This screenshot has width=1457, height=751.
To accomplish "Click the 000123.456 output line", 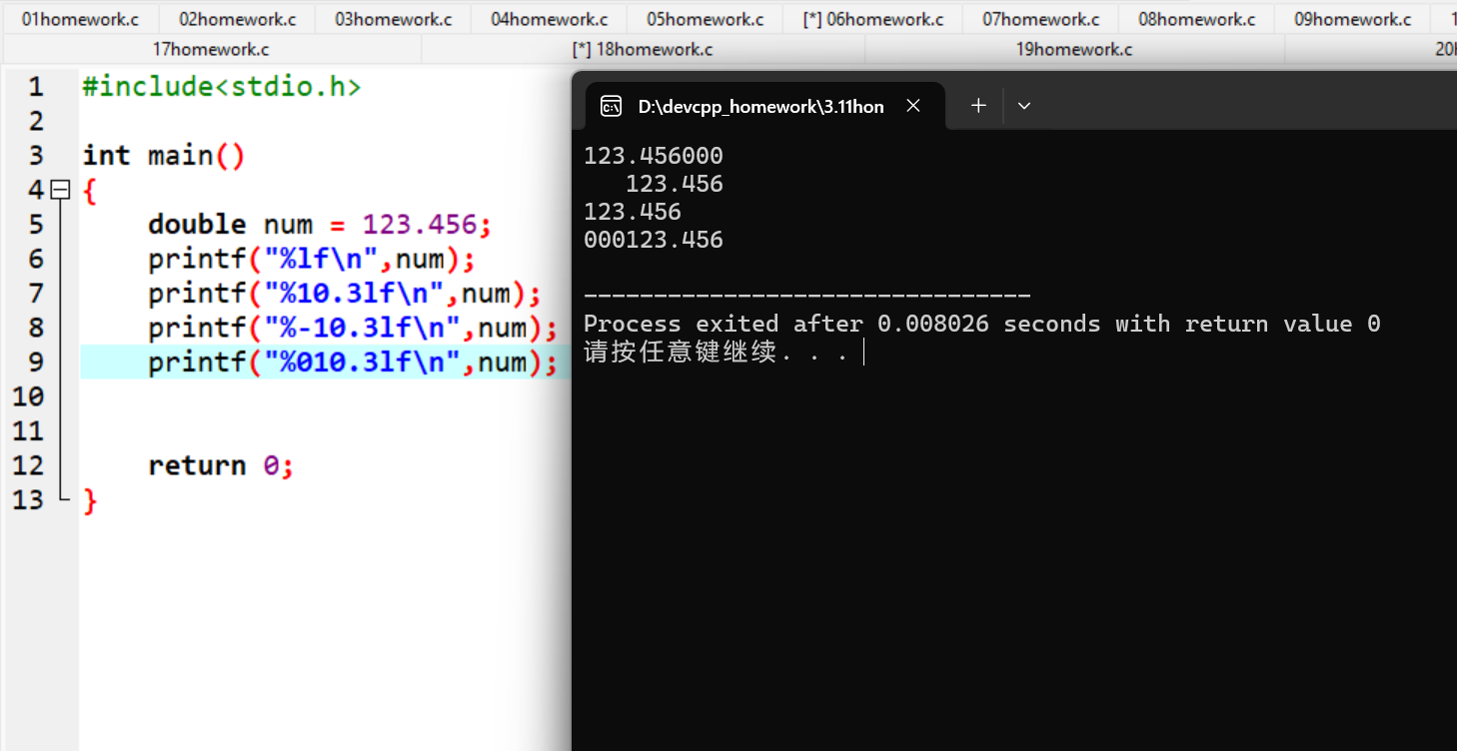I will coord(654,240).
